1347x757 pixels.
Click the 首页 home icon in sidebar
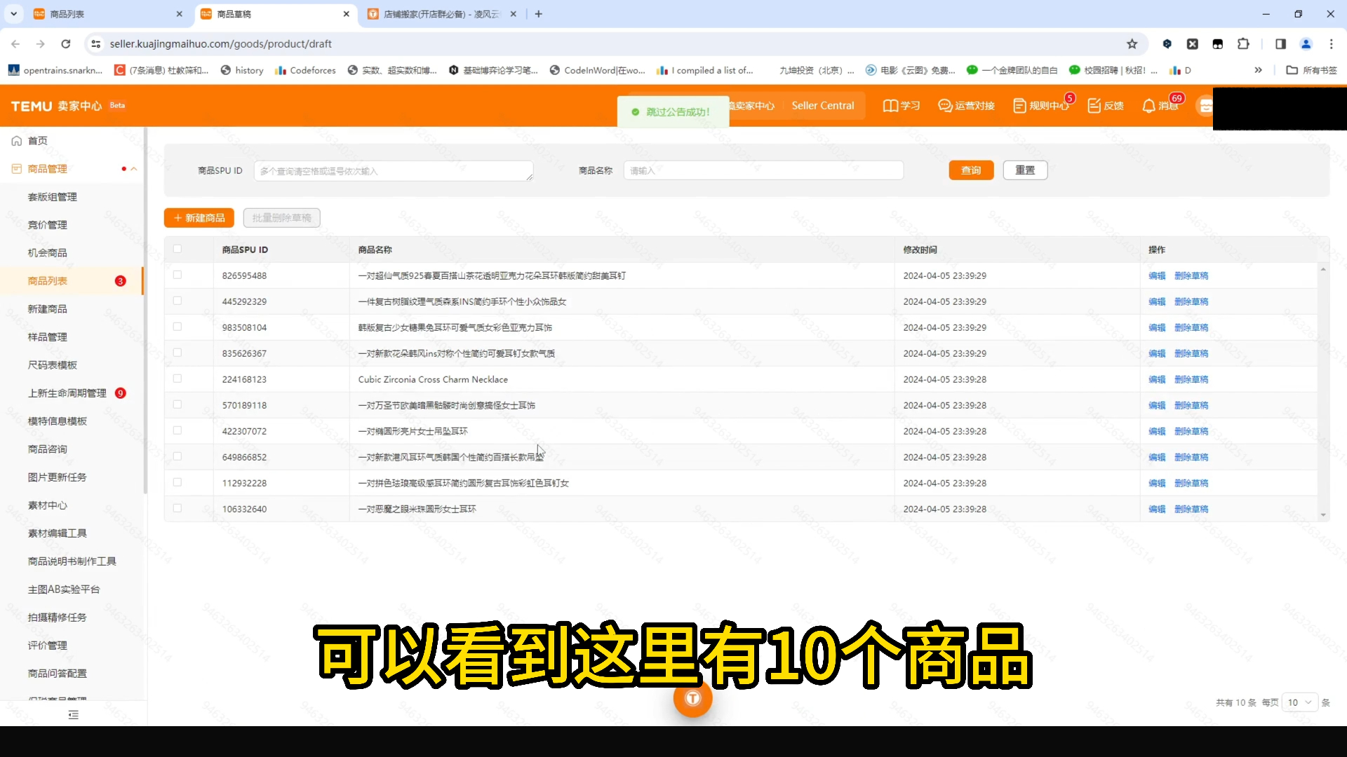click(16, 140)
